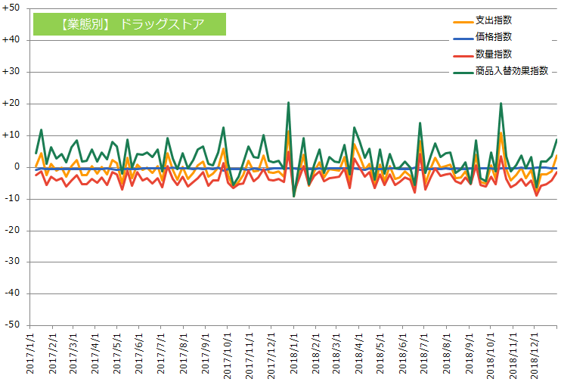This screenshot has width=561, height=385.
Task: Click the 2018/10/1 x-axis date label
Action: [x=491, y=356]
